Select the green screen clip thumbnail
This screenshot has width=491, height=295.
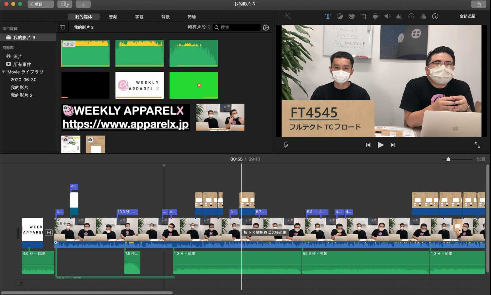[x=193, y=85]
